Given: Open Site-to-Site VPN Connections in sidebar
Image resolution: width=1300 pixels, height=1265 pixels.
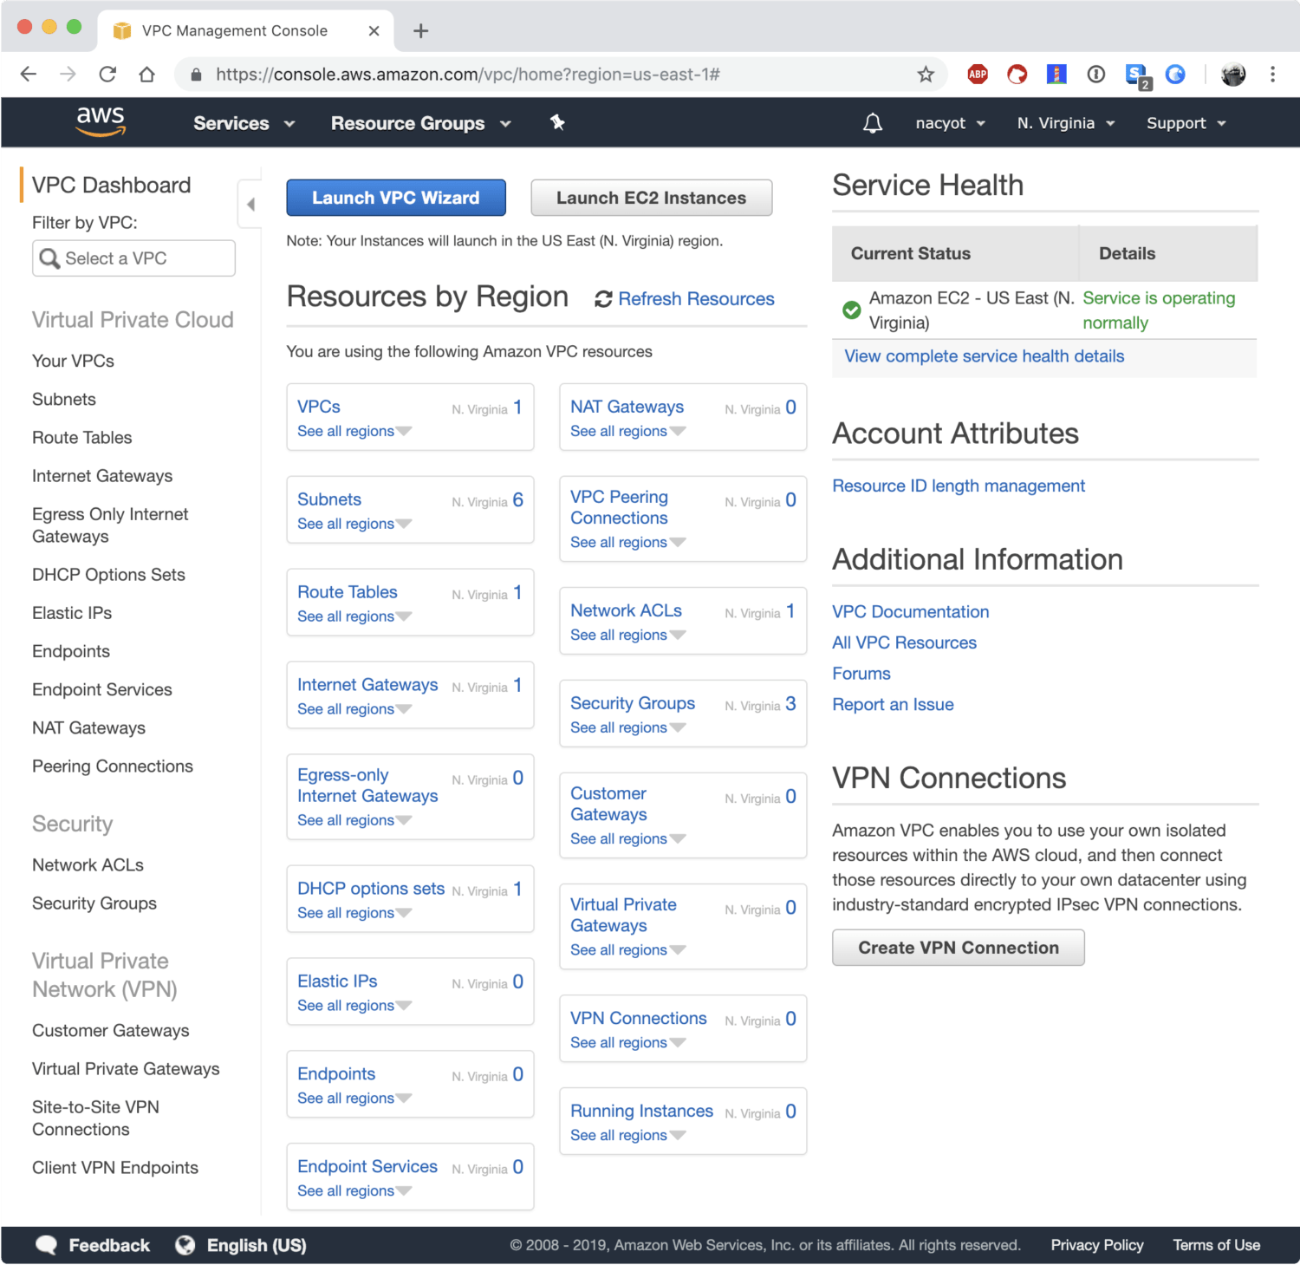Looking at the screenshot, I should (x=95, y=1118).
